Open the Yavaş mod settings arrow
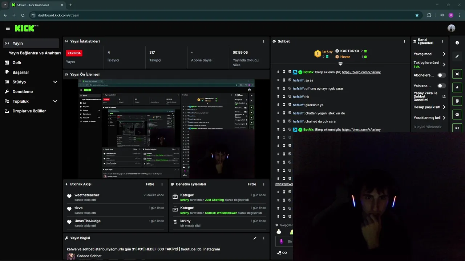 point(444,54)
